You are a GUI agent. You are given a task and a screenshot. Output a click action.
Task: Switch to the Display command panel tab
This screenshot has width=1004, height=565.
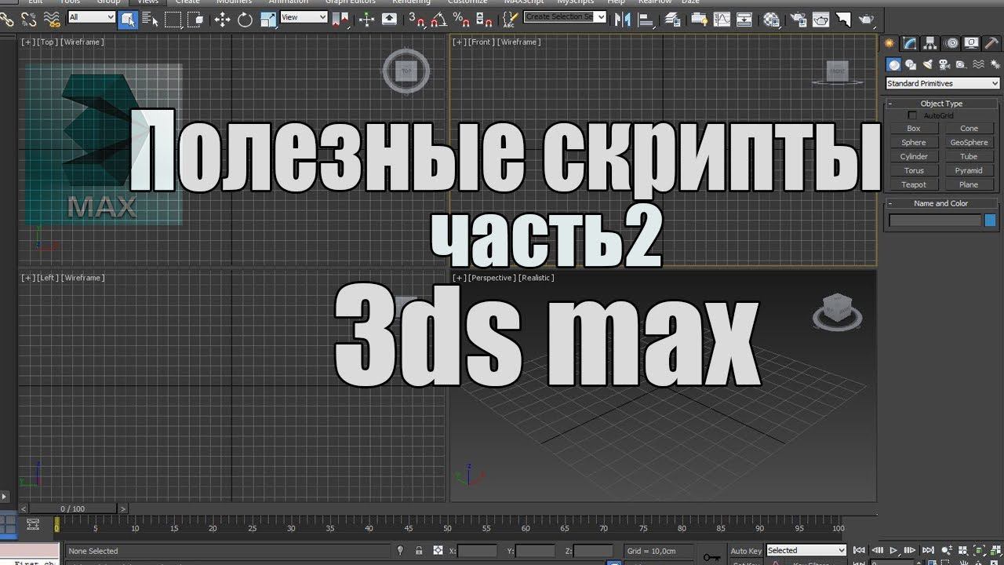(x=972, y=43)
